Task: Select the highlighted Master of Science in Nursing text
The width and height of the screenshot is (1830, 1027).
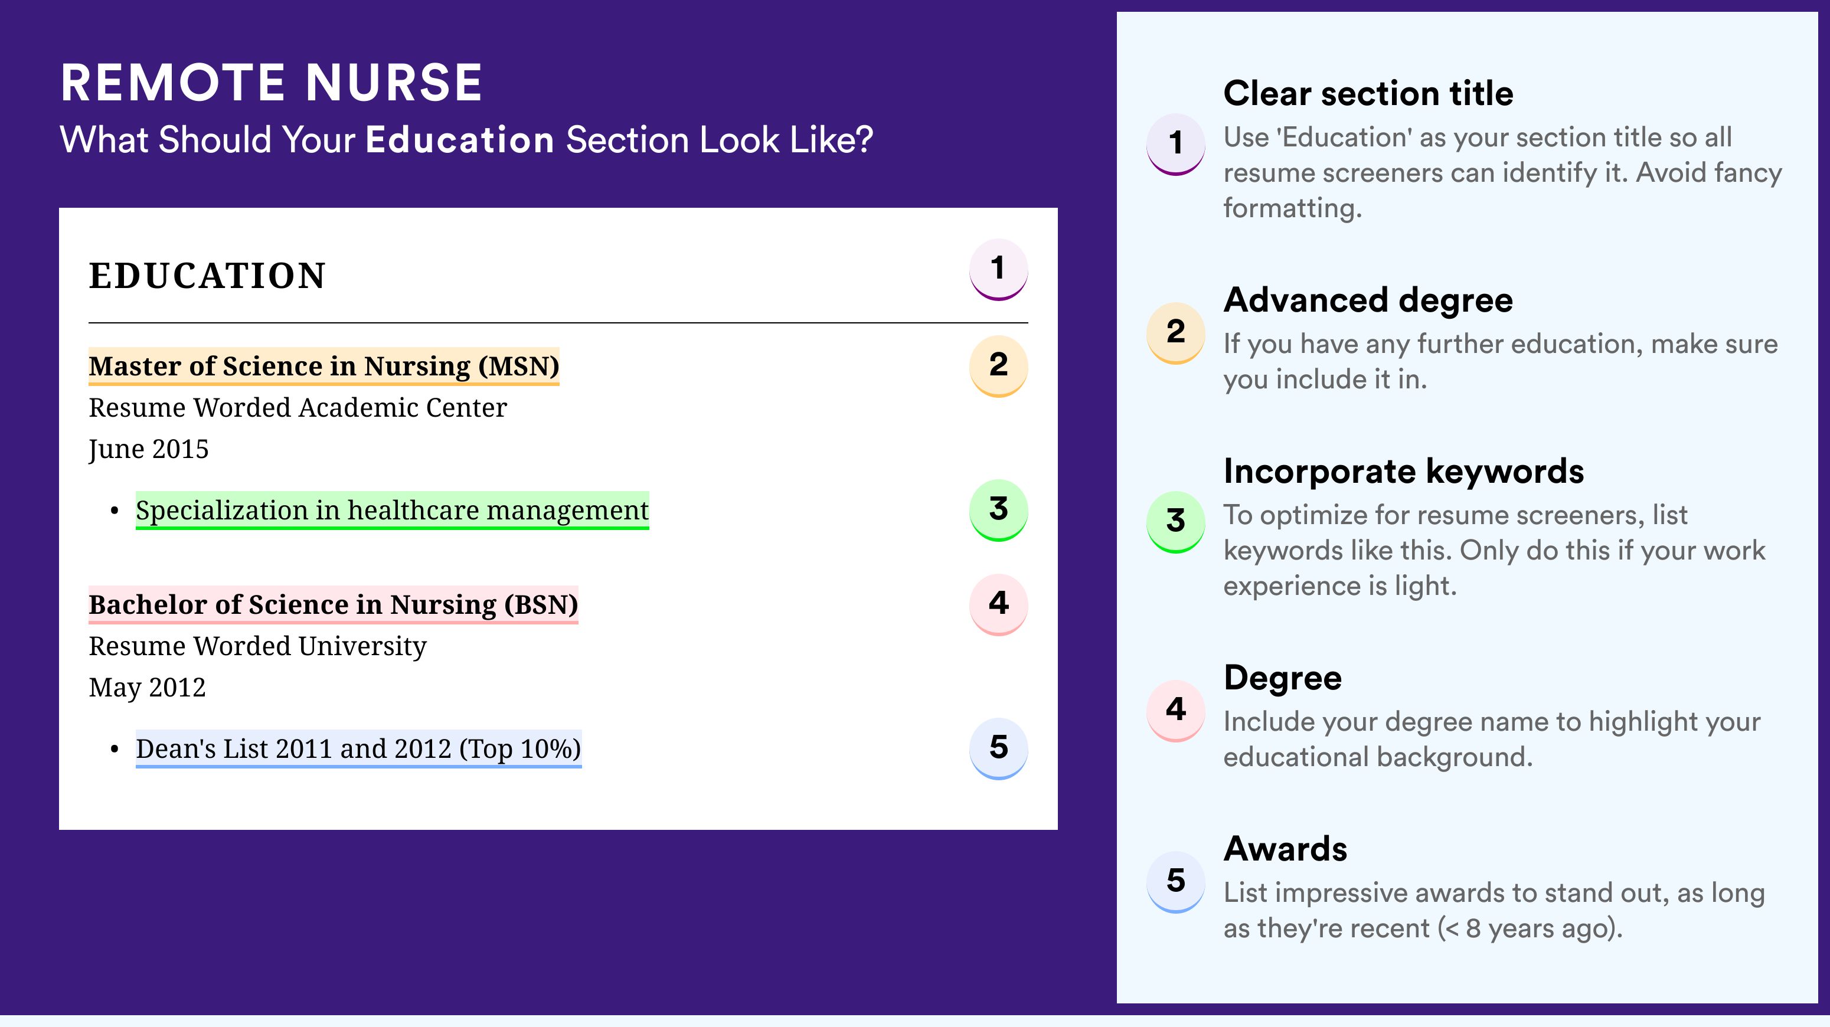Action: click(324, 367)
